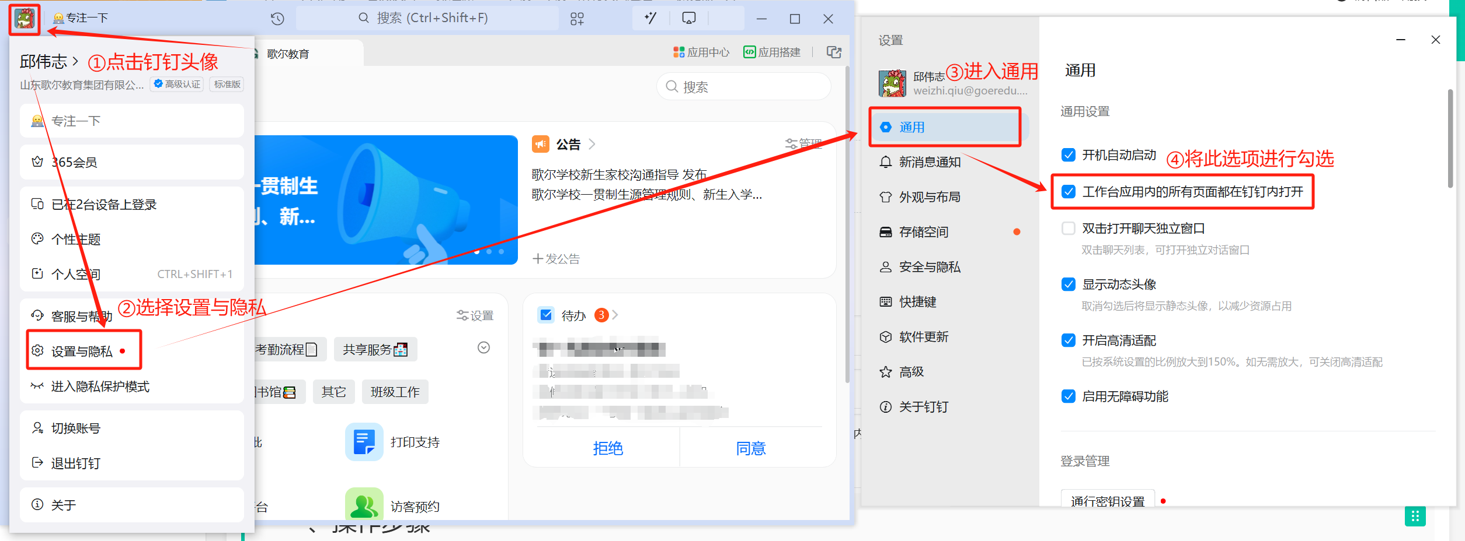Toggle 工作台应用内的所有页面都在钉钉内打开 checkbox

point(1069,192)
